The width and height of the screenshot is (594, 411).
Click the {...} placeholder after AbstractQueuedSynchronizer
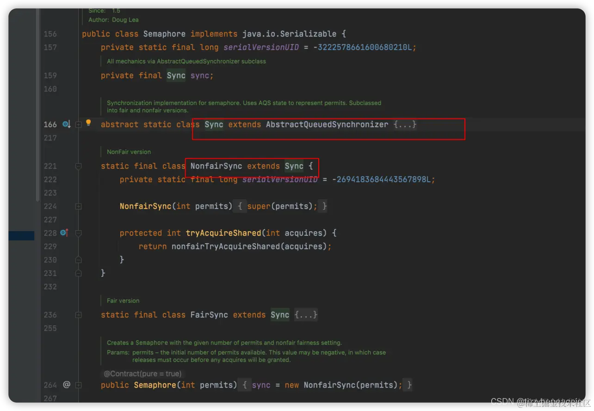(405, 124)
